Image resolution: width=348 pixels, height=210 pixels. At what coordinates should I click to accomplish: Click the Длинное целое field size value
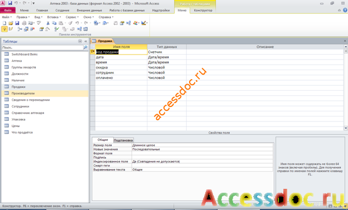tap(202, 145)
